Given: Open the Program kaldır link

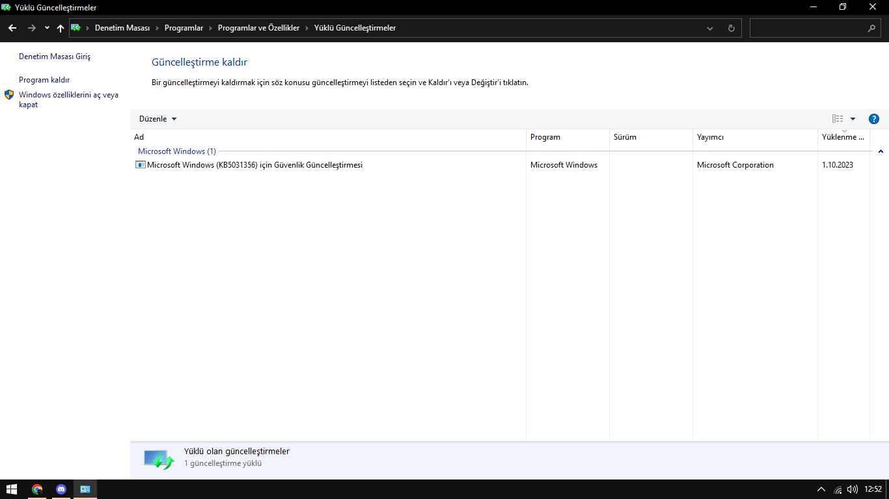Looking at the screenshot, I should click(x=44, y=80).
